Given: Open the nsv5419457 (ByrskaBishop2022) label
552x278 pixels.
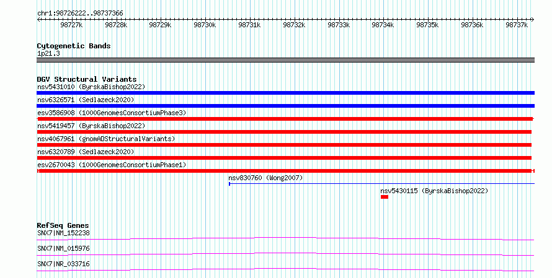Looking at the screenshot, I should pos(91,126).
